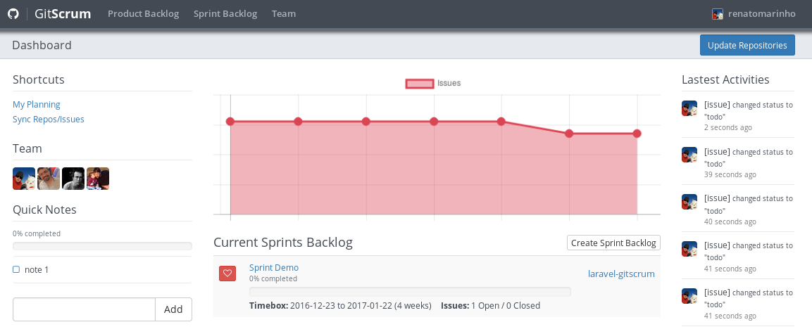Click the Create Sprint Backlog button
The width and height of the screenshot is (812, 334).
[613, 243]
